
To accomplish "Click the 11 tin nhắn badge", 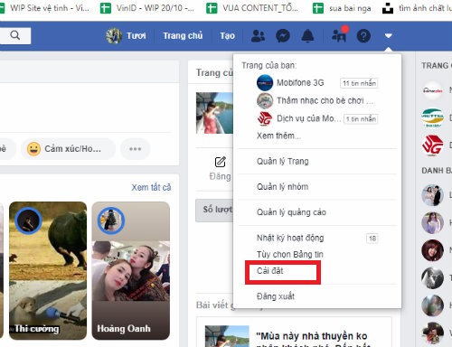I will pos(359,83).
